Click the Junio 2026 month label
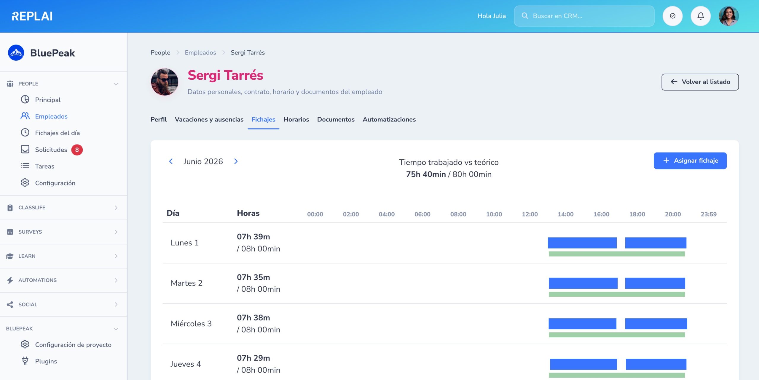Viewport: 759px width, 380px height. click(x=203, y=161)
